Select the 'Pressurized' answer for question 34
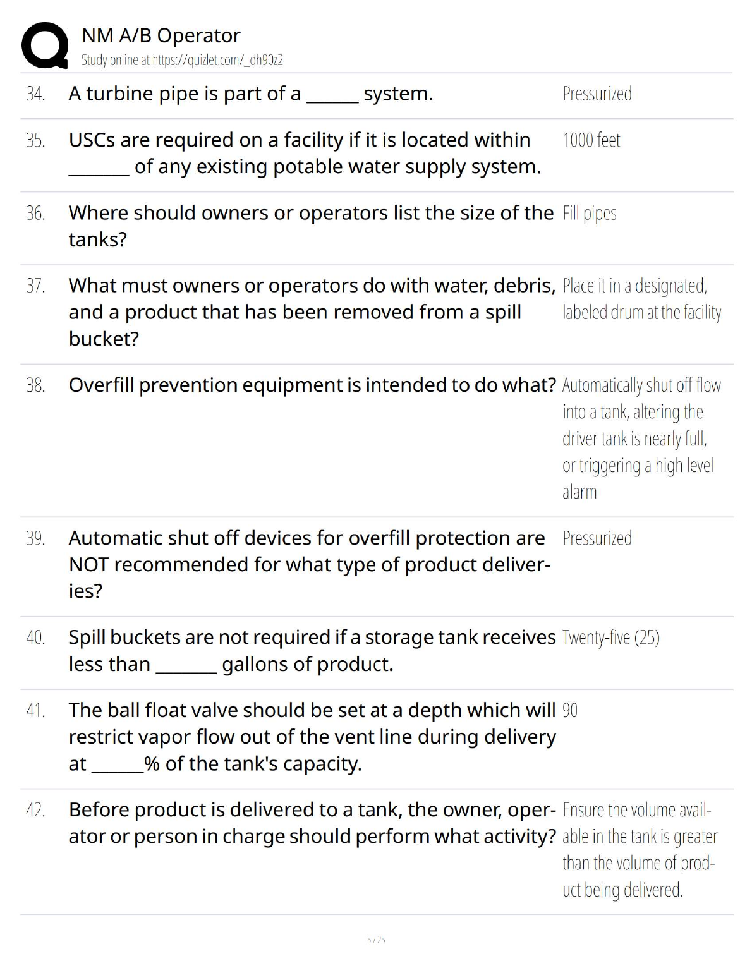Viewport: 752px width, 973px height. (x=597, y=94)
